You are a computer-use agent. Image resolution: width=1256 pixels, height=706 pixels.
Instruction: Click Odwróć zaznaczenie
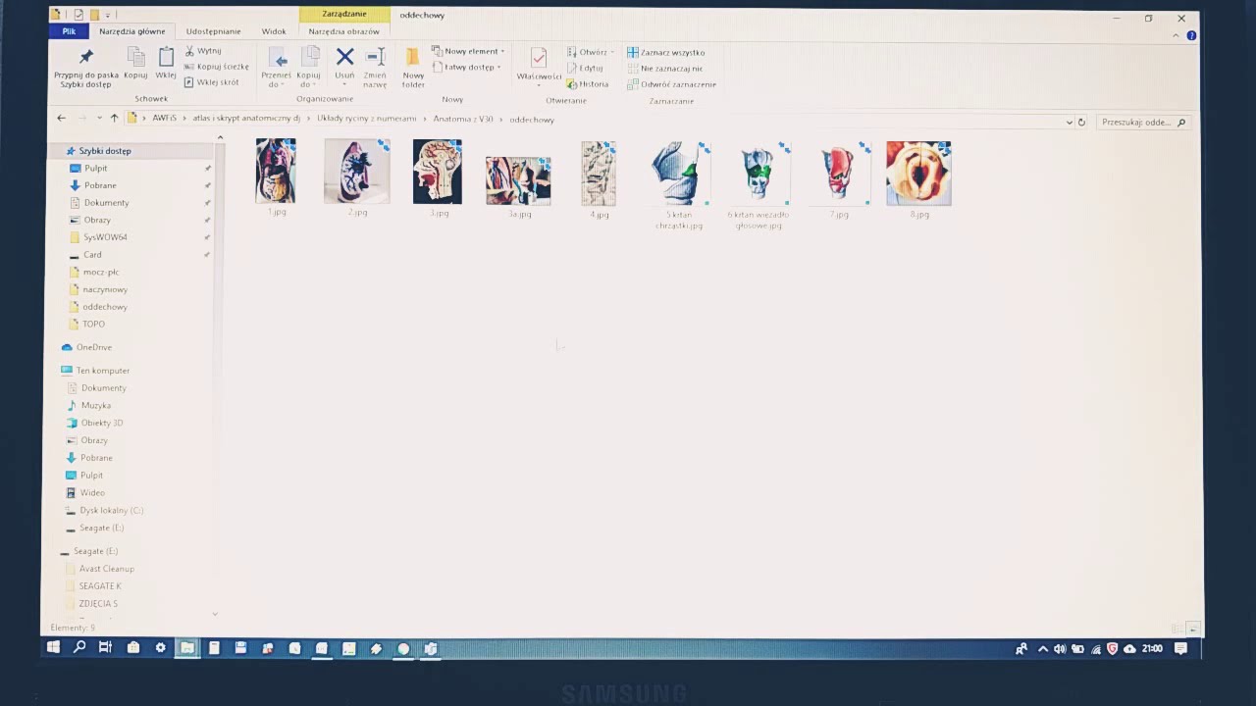[x=672, y=84]
